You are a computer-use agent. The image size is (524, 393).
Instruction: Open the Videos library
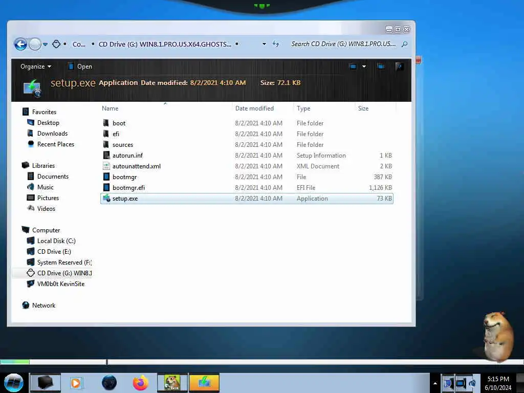point(46,209)
